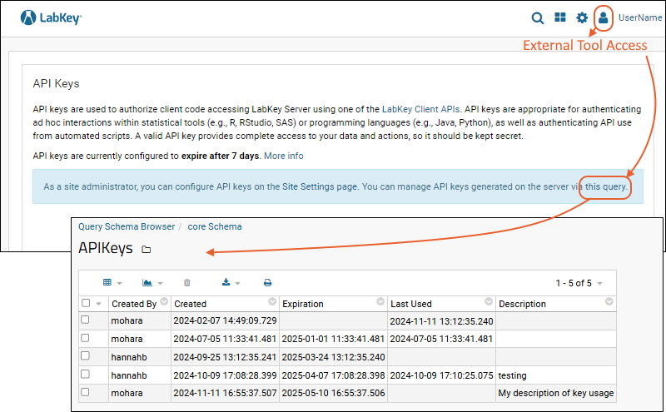Click the LabKey logo

coord(51,17)
